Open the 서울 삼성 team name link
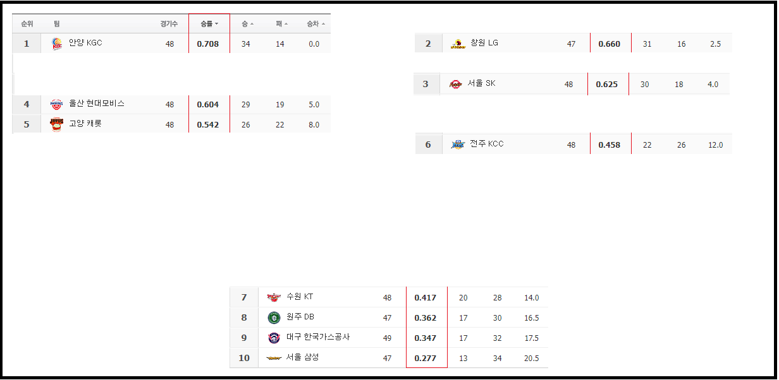Viewport: 779px width, 380px height. tap(302, 357)
